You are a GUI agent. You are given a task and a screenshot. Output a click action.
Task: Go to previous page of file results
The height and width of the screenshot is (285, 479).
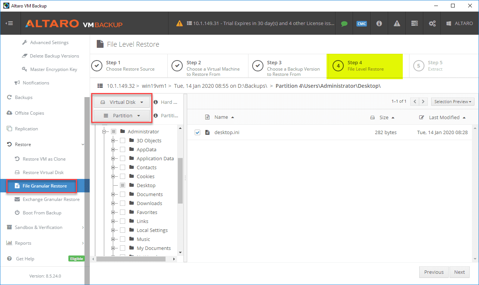coord(415,102)
